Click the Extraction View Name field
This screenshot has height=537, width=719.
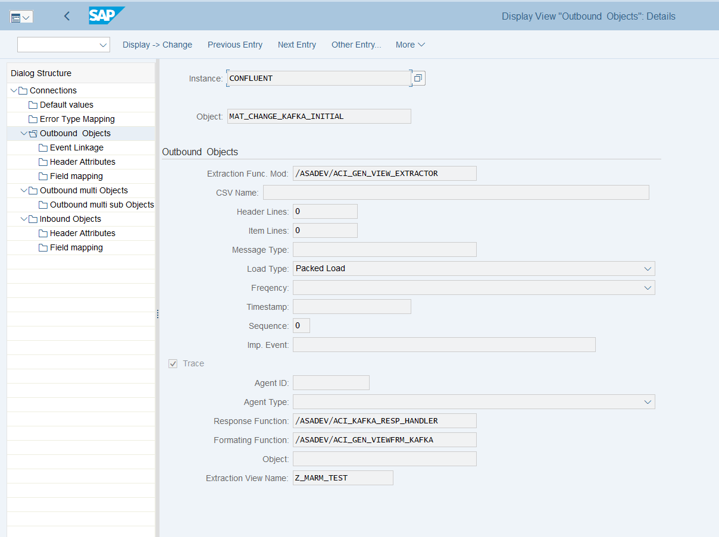[x=343, y=478]
